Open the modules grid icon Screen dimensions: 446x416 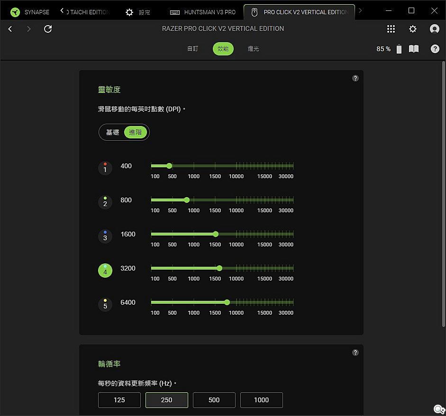(x=391, y=29)
